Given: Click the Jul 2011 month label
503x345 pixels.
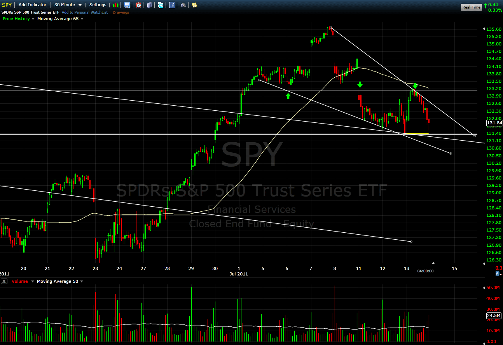Looking at the screenshot, I should coord(239,274).
